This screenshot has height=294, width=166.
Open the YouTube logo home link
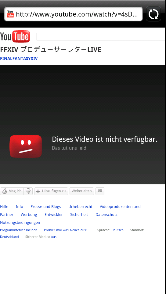(x=15, y=36)
